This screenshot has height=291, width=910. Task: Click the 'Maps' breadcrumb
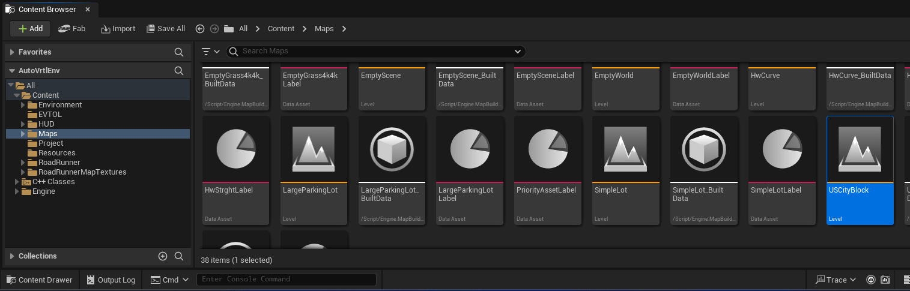point(324,29)
